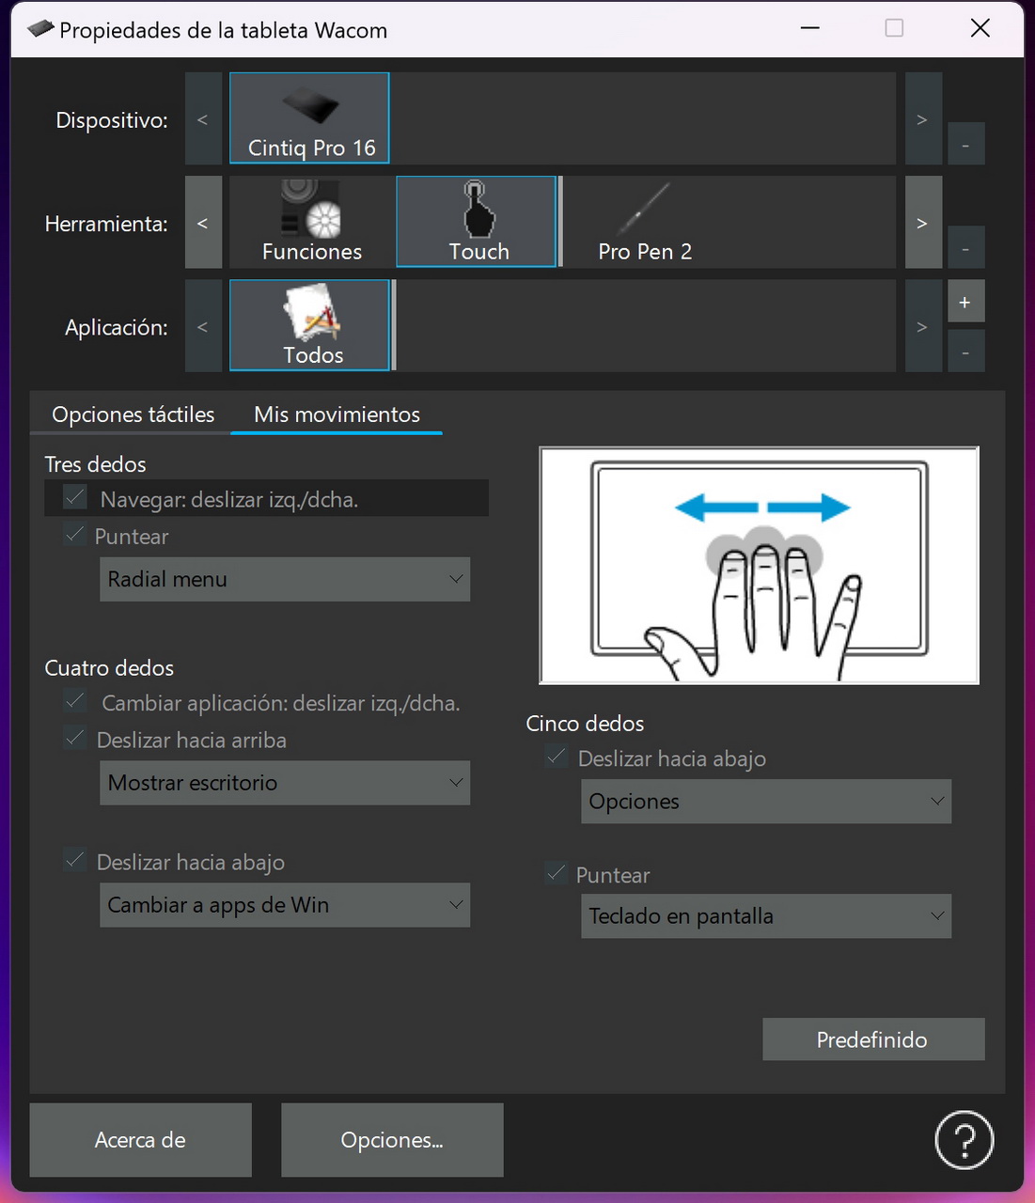Image resolution: width=1035 pixels, height=1203 pixels.
Task: Click right arrow in Dispositivo row
Action: [x=923, y=118]
